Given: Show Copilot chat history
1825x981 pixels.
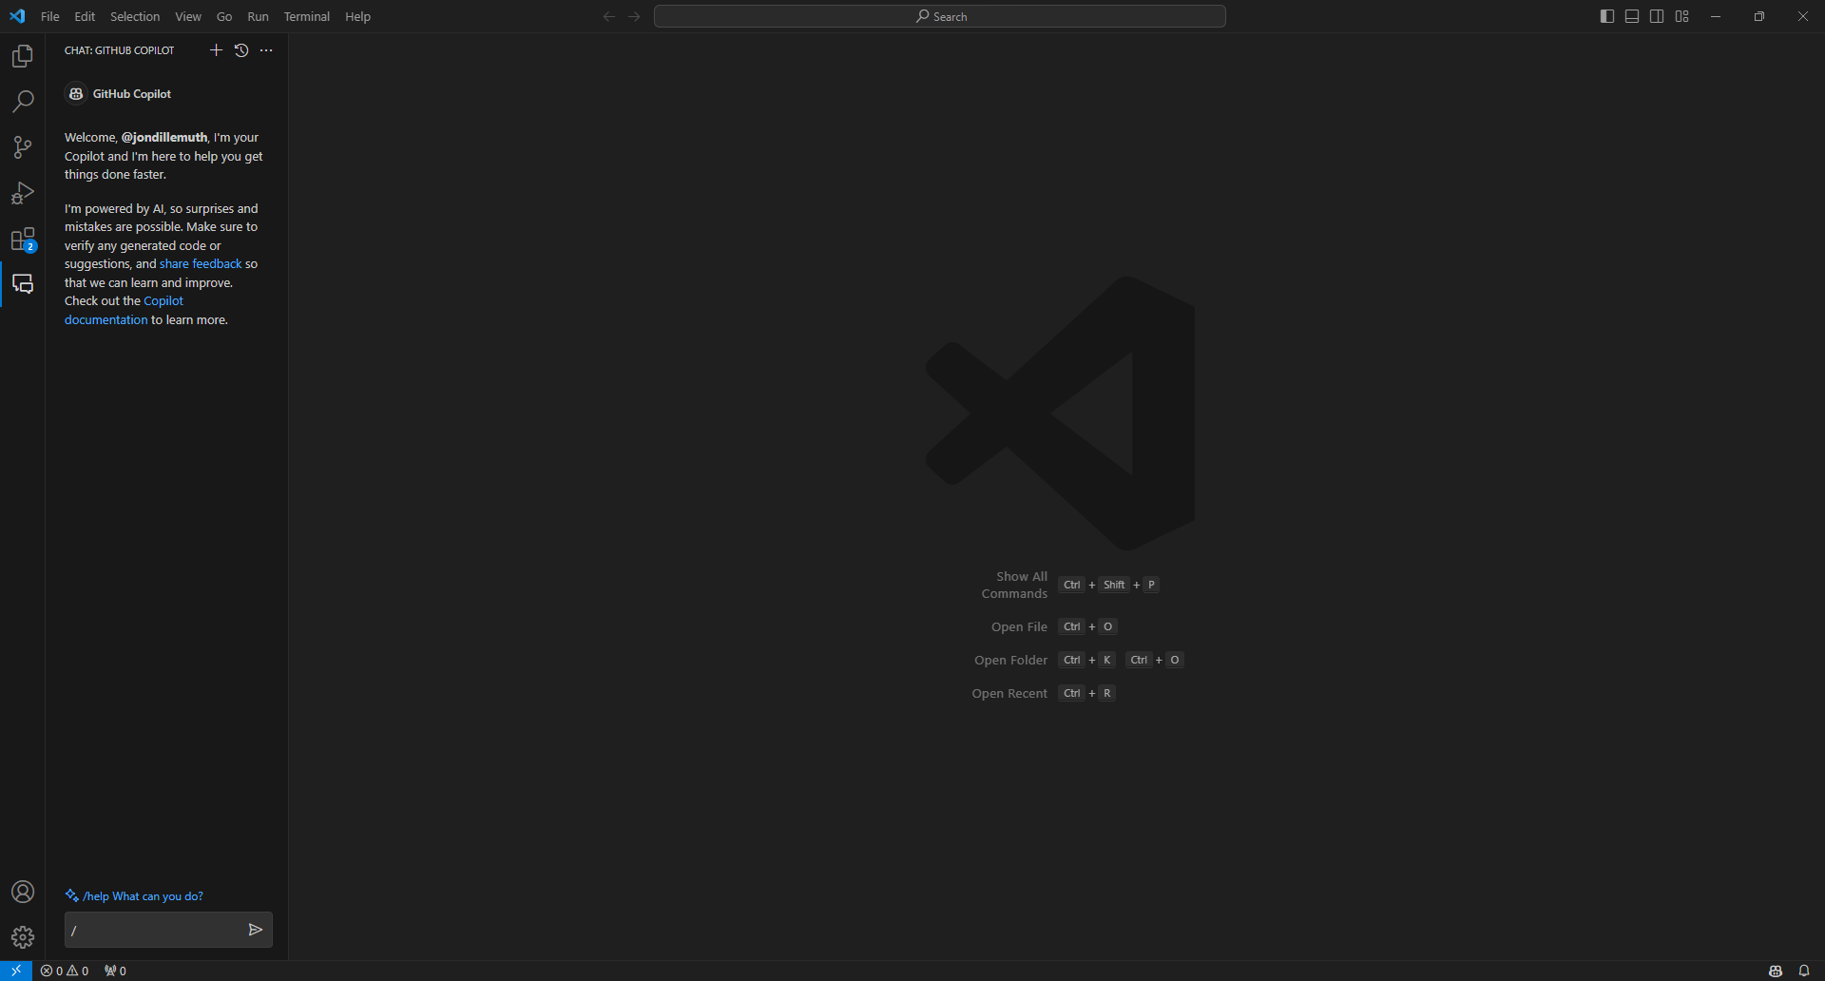Looking at the screenshot, I should coord(241,50).
